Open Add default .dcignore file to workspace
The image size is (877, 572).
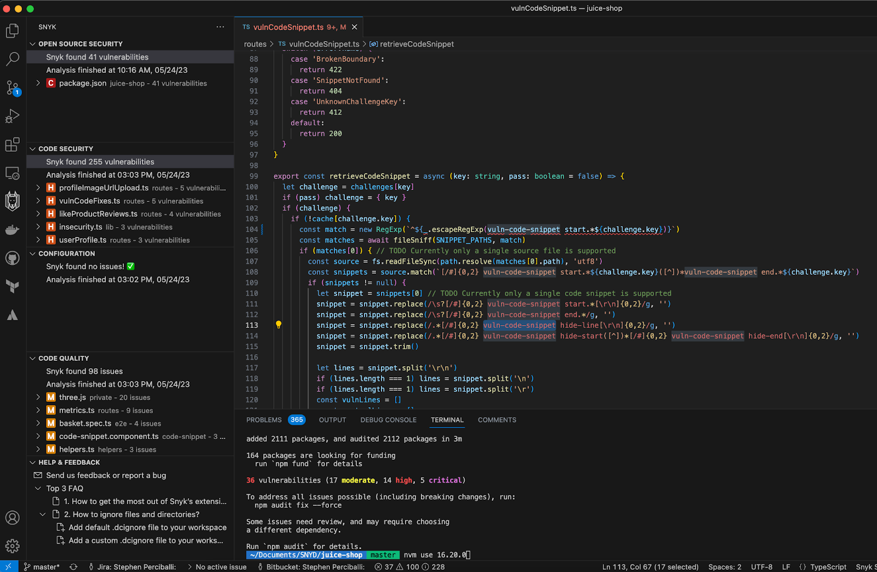click(x=147, y=527)
